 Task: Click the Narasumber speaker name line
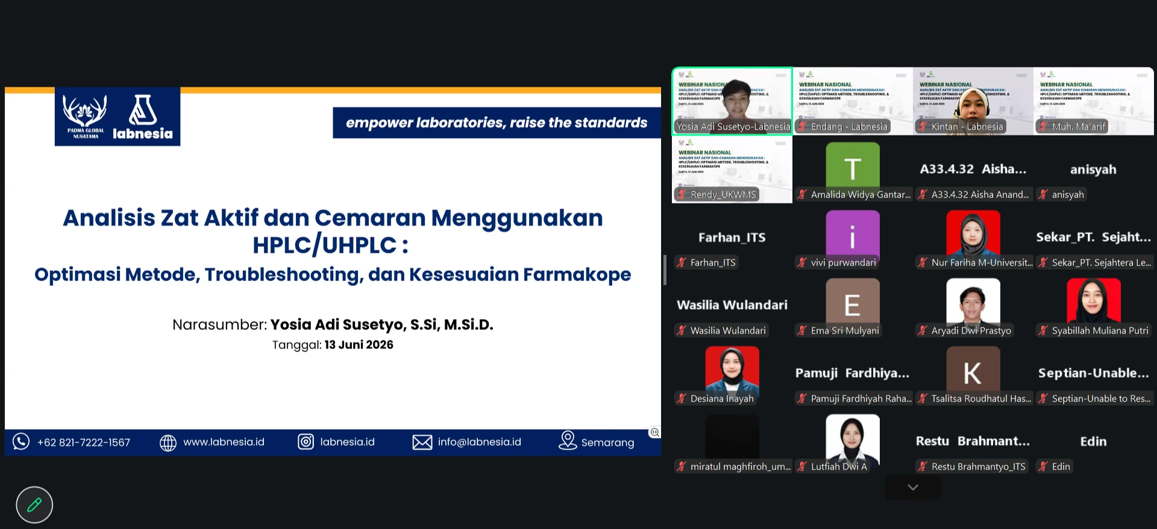333,325
